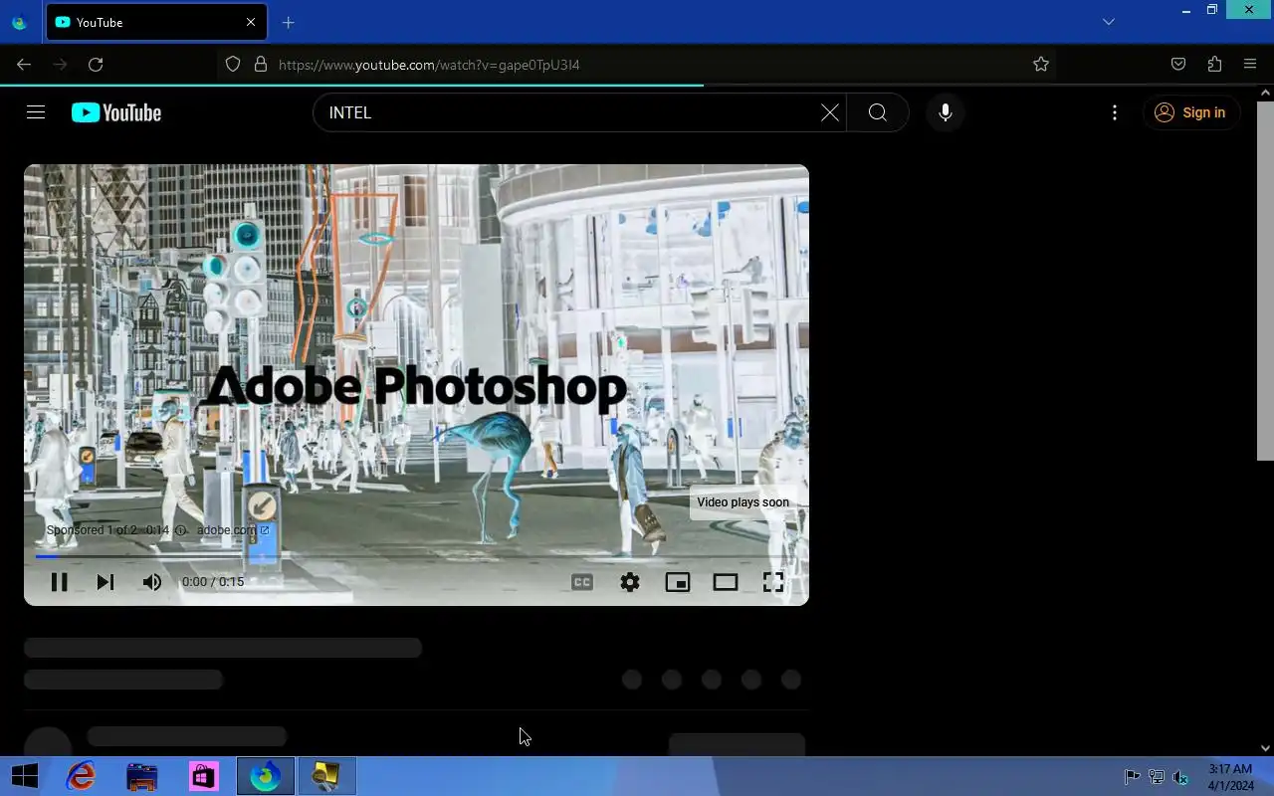The height and width of the screenshot is (796, 1274).
Task: Open YouTube settings three-dot menu
Action: pos(1115,112)
